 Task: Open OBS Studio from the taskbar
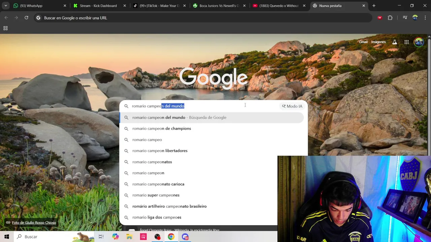coord(157,237)
